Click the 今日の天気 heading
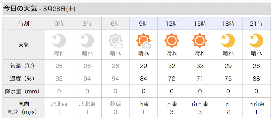 point(20,9)
